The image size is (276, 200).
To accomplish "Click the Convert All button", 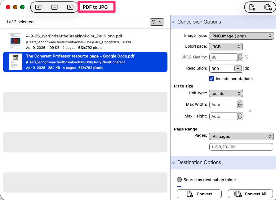I will [250, 194].
